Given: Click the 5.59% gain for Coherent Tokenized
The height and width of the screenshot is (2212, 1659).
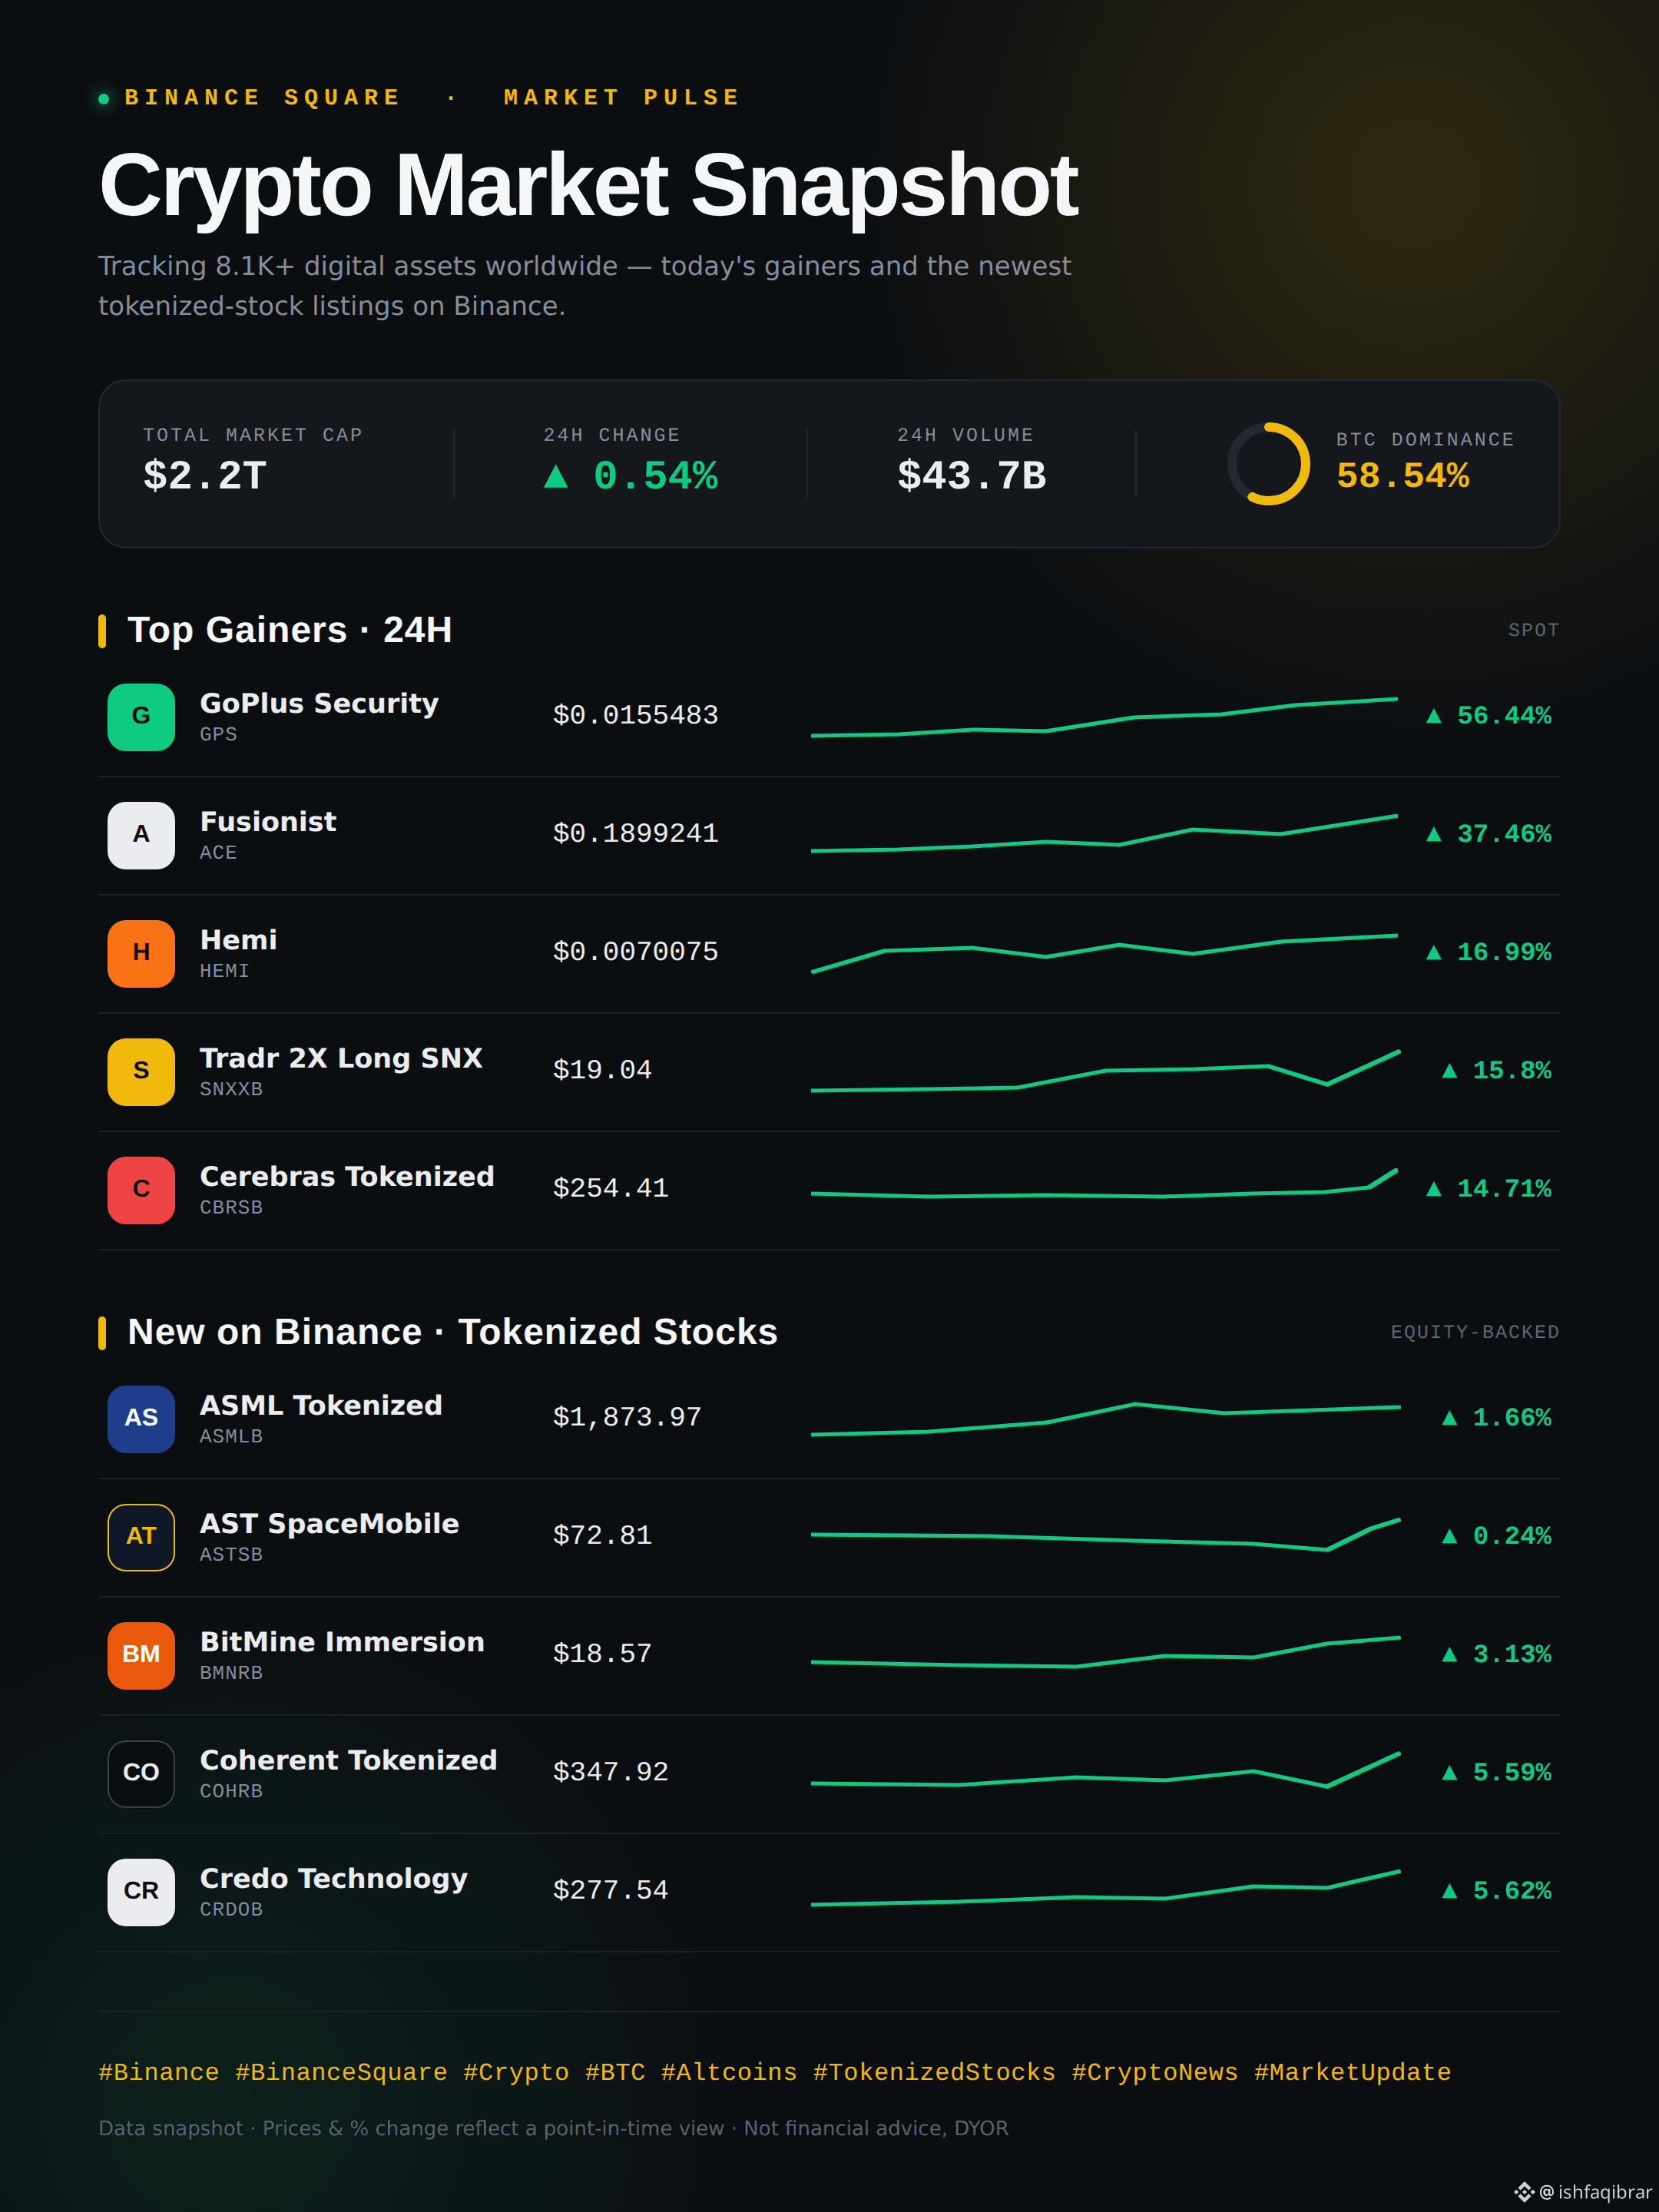Looking at the screenshot, I should click(x=1497, y=1773).
